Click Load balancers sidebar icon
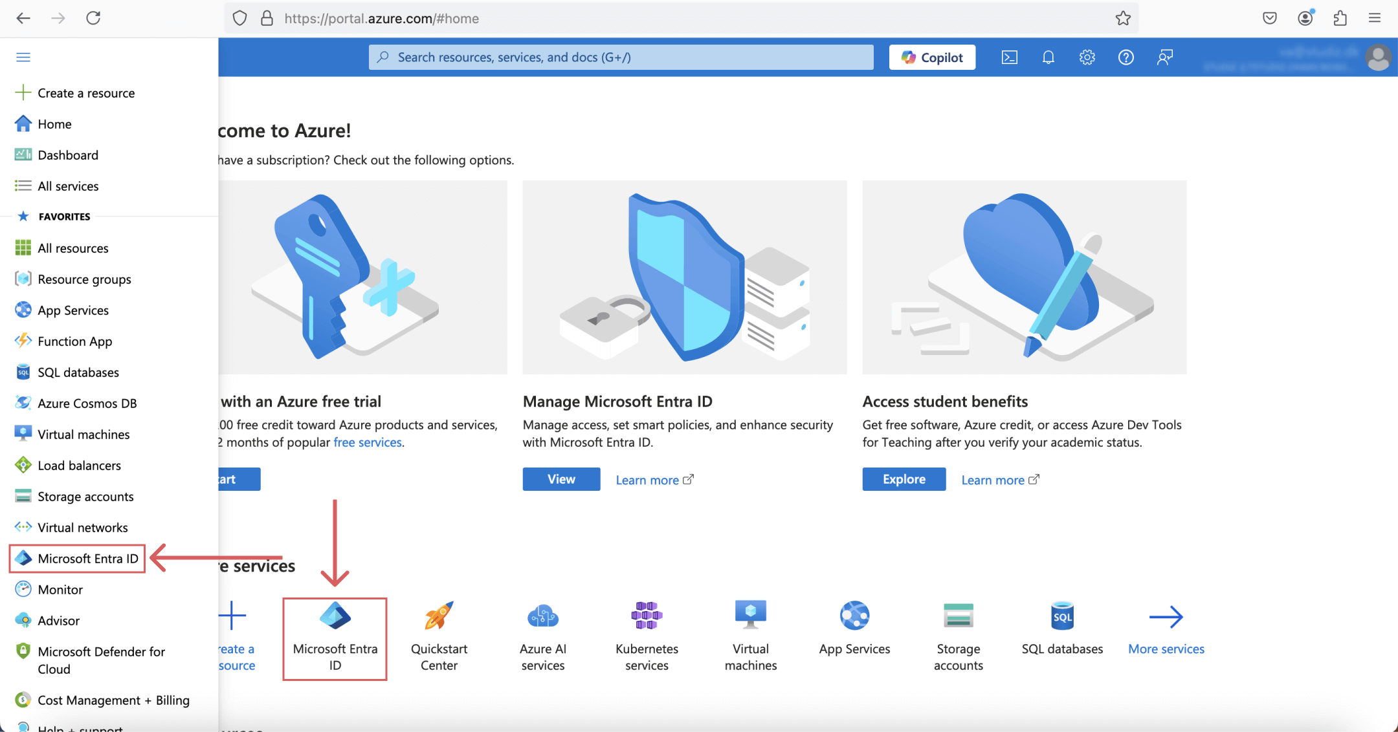1398x732 pixels. coord(23,466)
